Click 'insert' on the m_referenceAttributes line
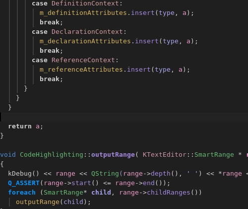This screenshot has width=248, height=209. [x=139, y=70]
